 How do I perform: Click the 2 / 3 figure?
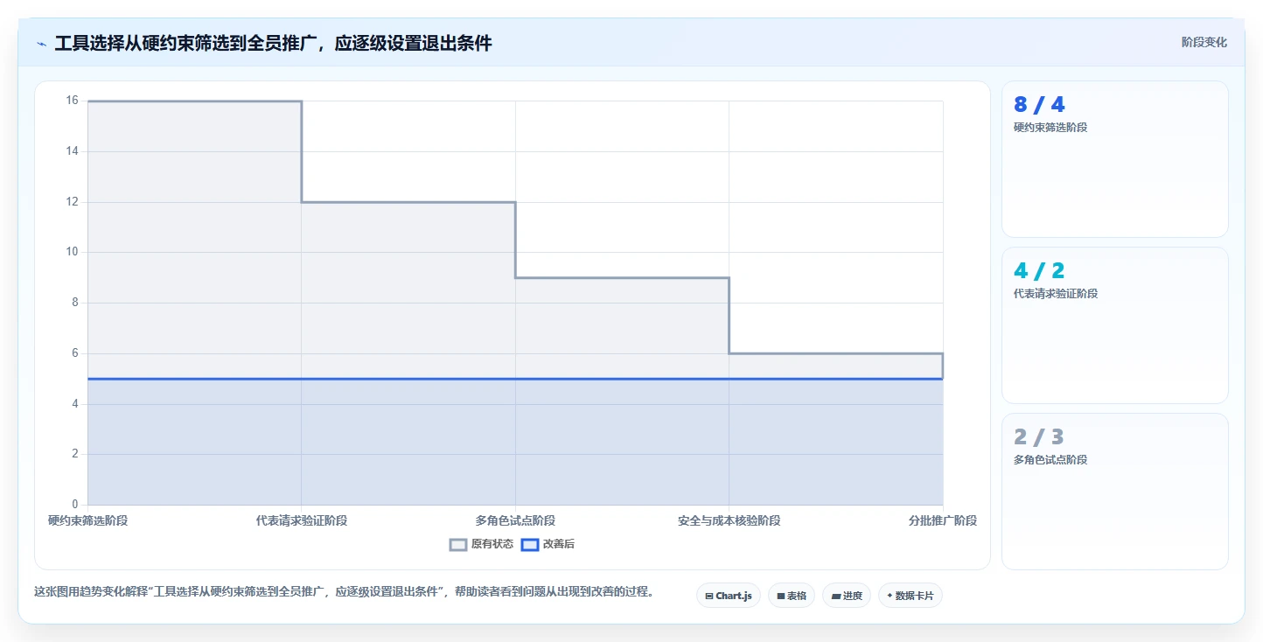tap(1039, 437)
